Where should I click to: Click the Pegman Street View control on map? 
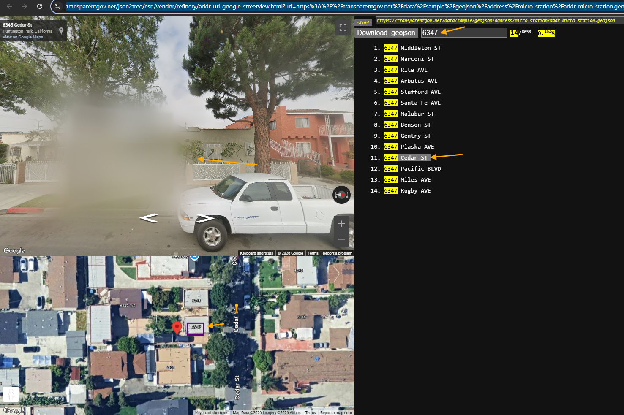[x=11, y=394]
